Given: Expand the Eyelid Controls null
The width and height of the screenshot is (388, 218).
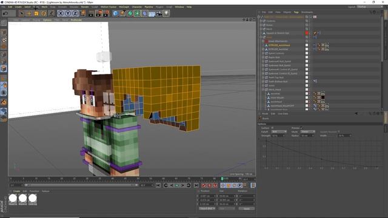Looking at the screenshot, I should 263,53.
